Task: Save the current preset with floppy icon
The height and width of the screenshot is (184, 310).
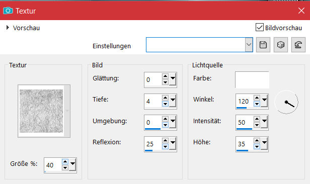Action: click(263, 45)
